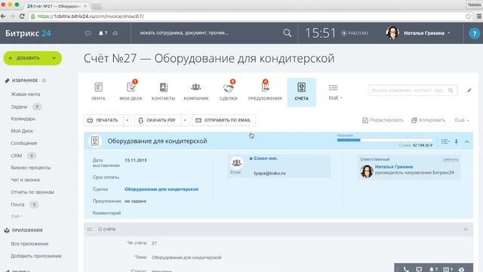
Task: Select the Счета tab
Action: pos(301,92)
